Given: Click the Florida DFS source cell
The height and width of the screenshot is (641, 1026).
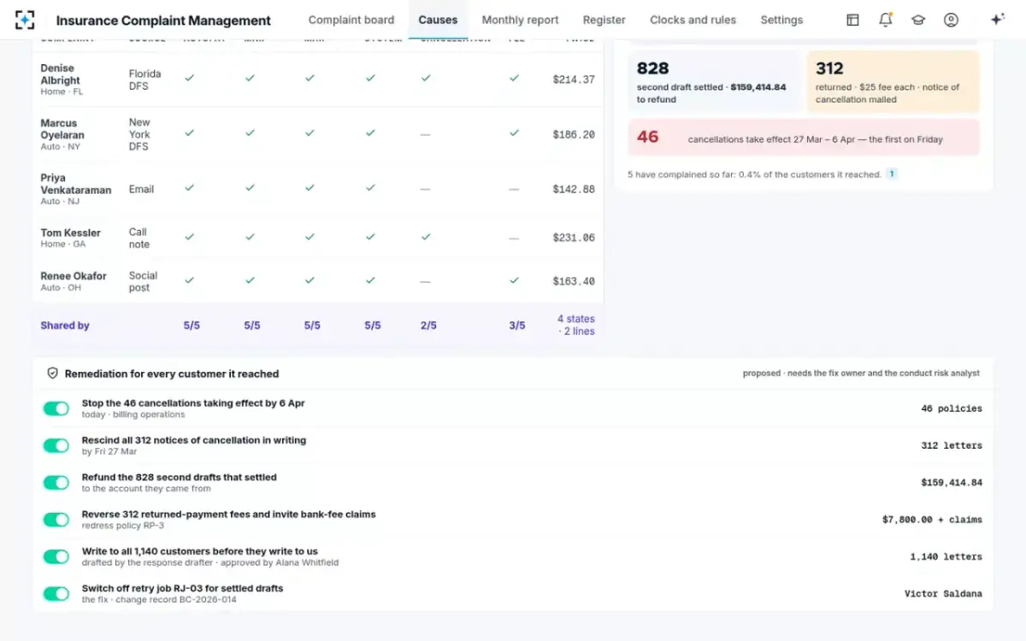Looking at the screenshot, I should click(144, 79).
